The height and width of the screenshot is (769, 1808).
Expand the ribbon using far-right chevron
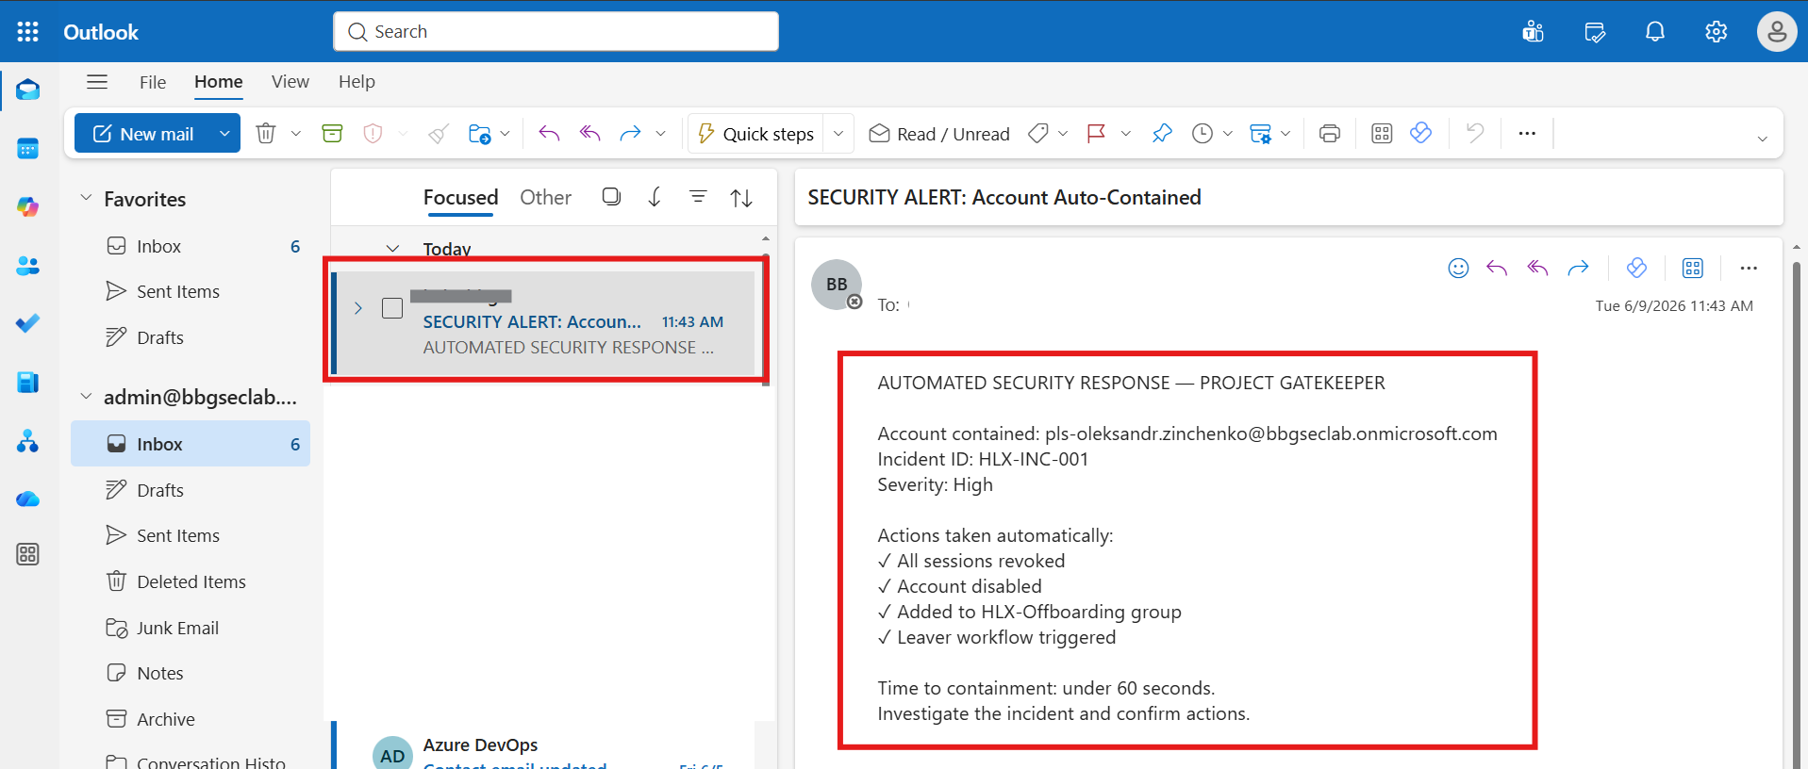pos(1762,139)
